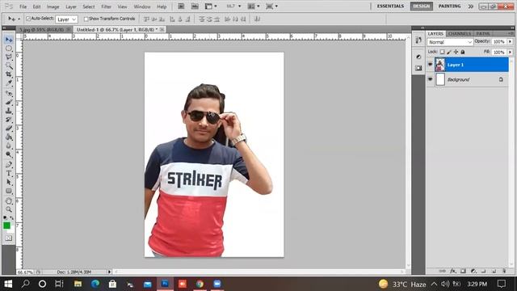This screenshot has height=291, width=517.
Task: Launch Bridge from the application bar
Action: tap(181, 6)
